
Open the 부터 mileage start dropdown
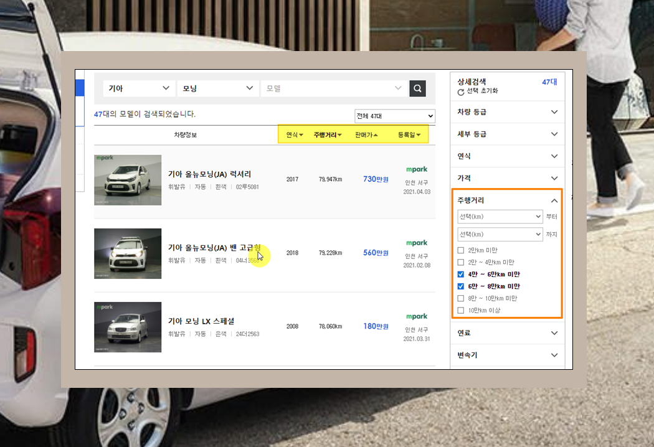click(x=500, y=217)
